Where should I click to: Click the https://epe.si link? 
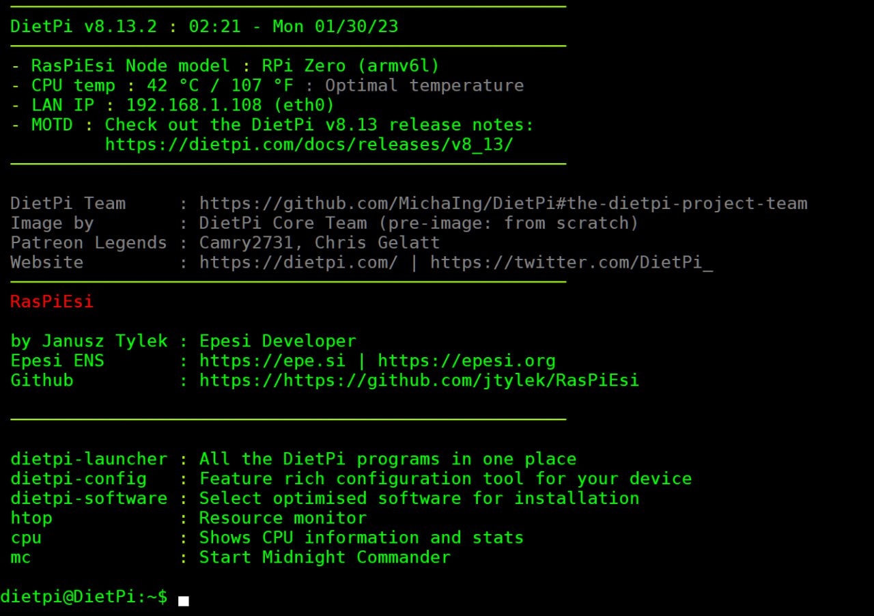272,361
